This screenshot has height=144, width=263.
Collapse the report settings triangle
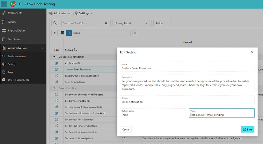click(55, 33)
